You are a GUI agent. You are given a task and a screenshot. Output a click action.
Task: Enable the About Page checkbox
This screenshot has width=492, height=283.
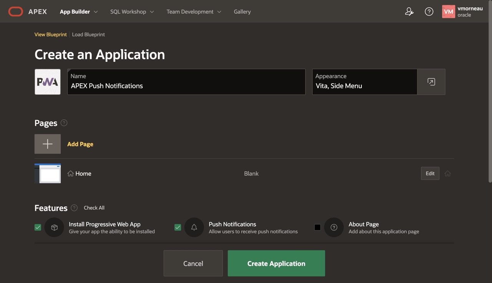coord(317,227)
